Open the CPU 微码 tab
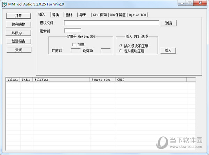Image resolution: width=209 pixels, height=155 pixels. (x=100, y=15)
